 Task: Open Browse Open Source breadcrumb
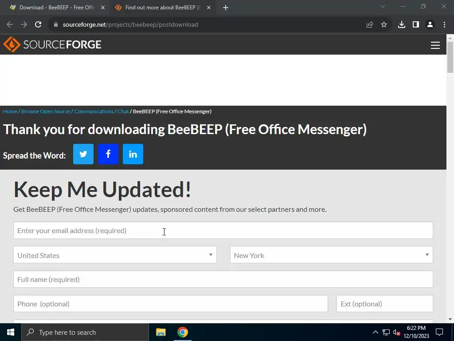46,111
